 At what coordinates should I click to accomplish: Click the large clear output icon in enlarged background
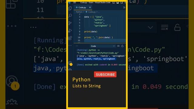165,28
